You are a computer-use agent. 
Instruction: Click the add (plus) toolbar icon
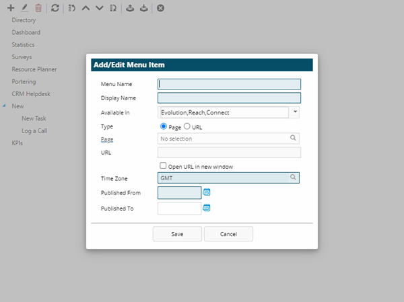pyautogui.click(x=10, y=8)
